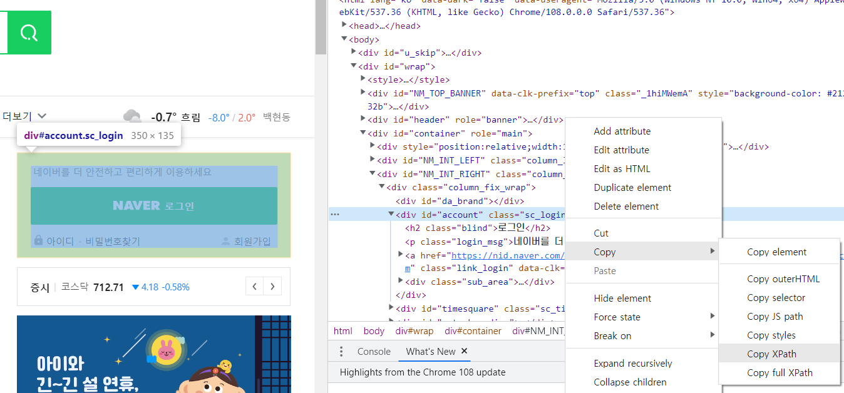The height and width of the screenshot is (393, 844).
Task: Expand the div class sub_area node
Action: tap(401, 282)
